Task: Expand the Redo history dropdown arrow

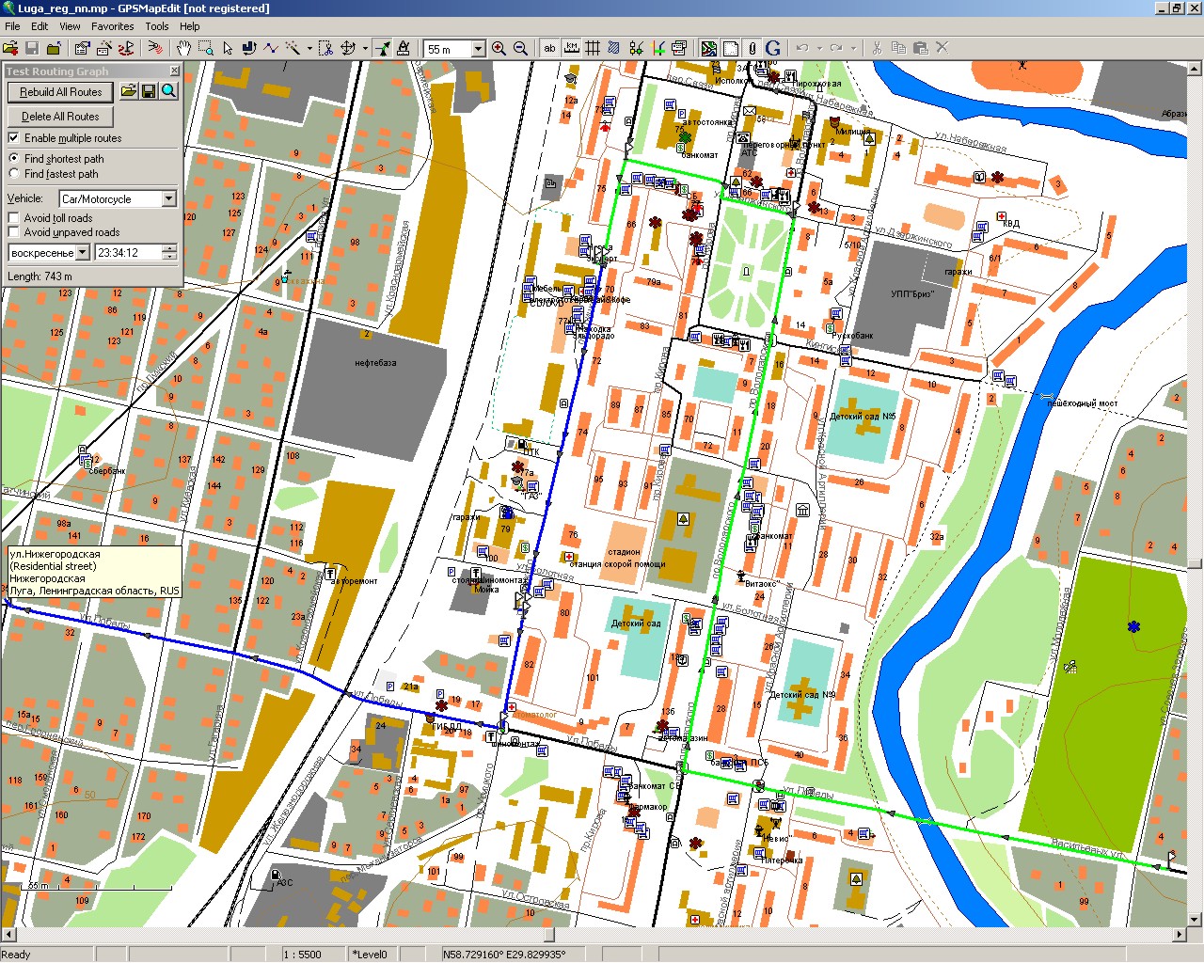Action: click(x=853, y=48)
